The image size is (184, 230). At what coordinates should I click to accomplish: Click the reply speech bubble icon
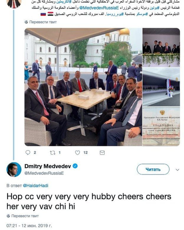point(28,153)
